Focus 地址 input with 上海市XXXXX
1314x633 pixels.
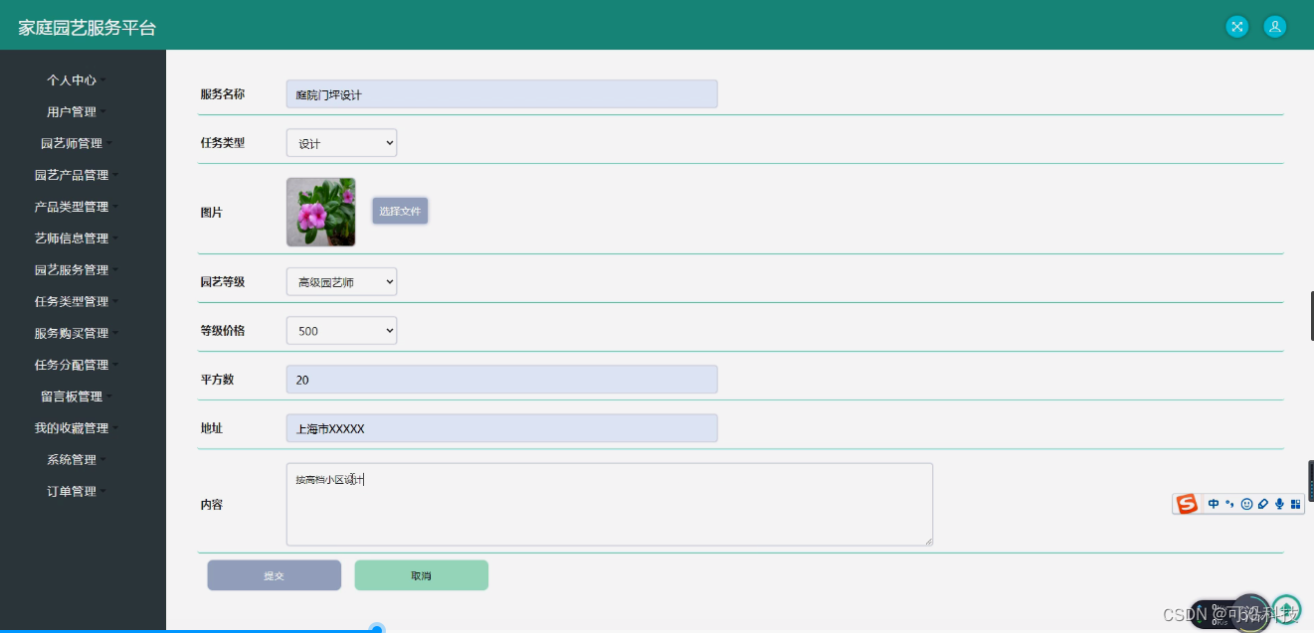click(501, 428)
